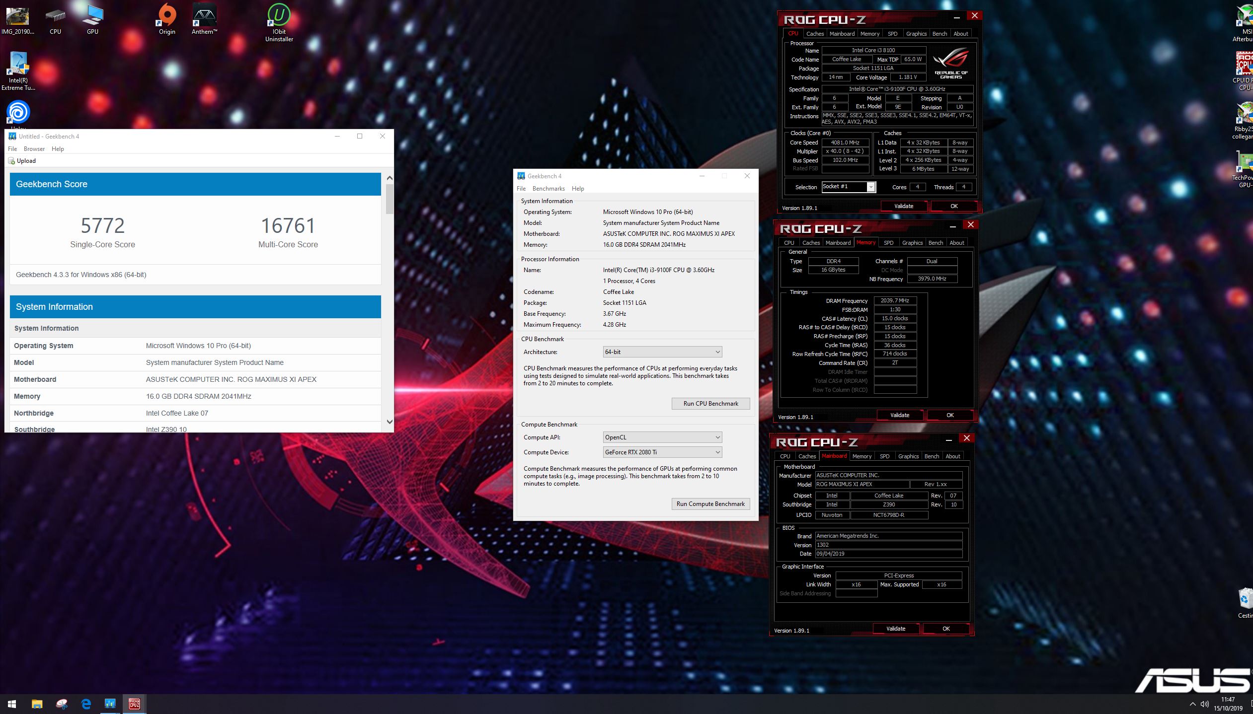
Task: Open the Uplay desktop icon
Action: click(x=18, y=114)
